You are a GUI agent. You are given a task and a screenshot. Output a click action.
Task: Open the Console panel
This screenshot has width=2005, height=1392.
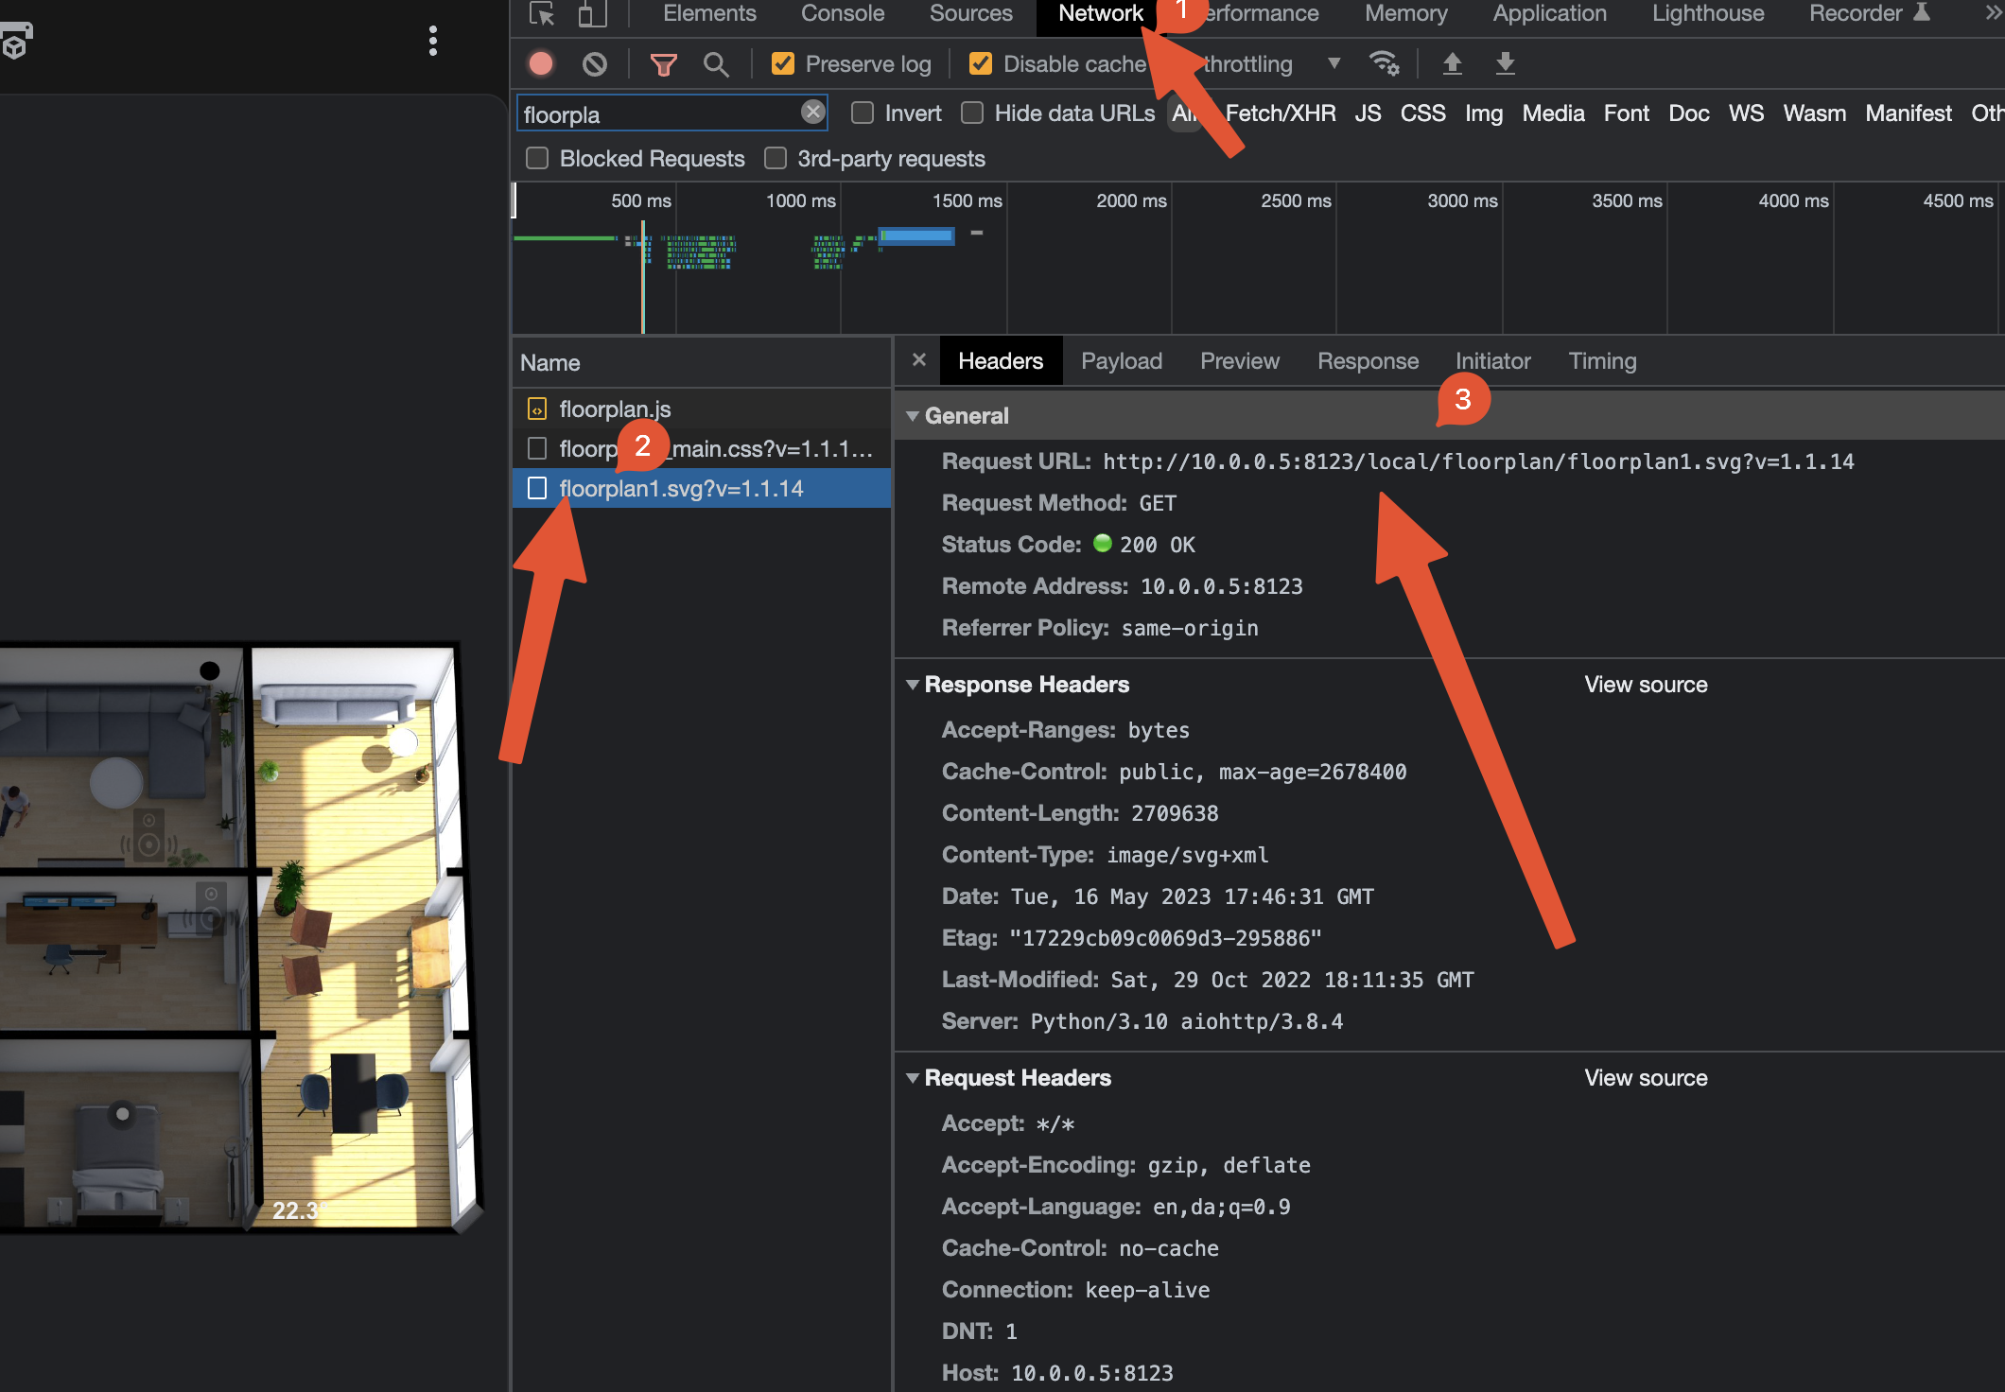coord(842,13)
